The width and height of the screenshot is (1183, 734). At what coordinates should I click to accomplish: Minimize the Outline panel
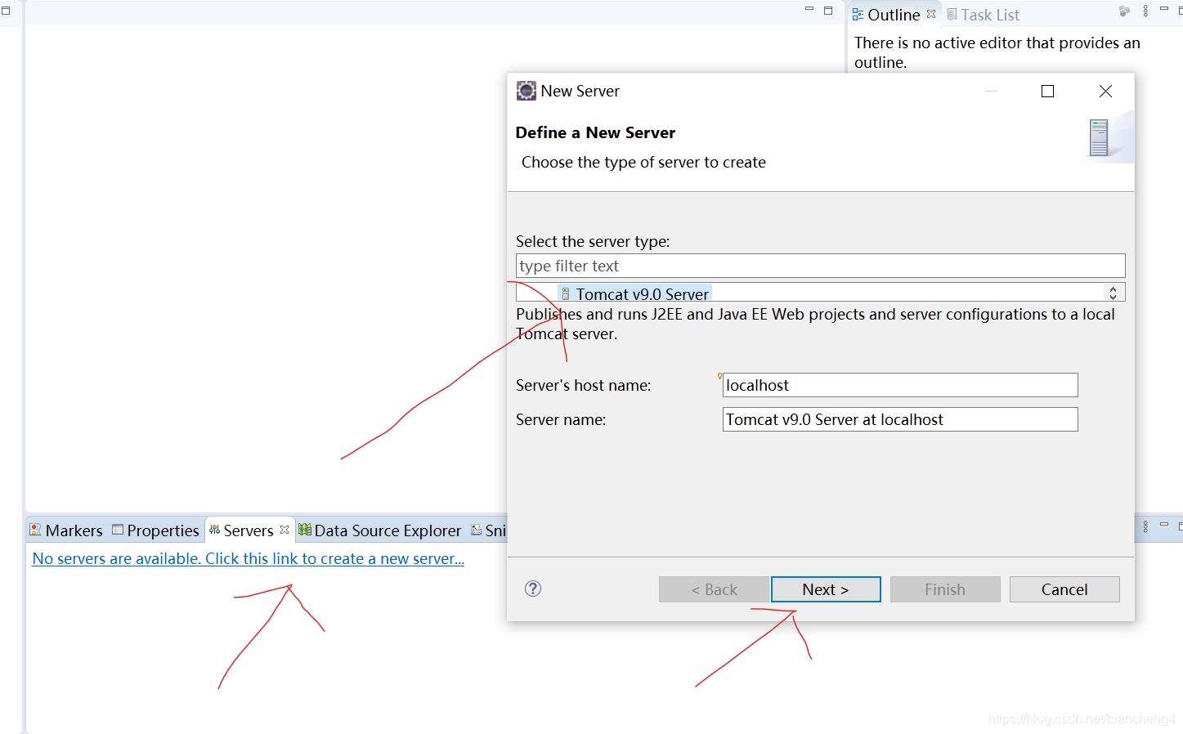1164,9
